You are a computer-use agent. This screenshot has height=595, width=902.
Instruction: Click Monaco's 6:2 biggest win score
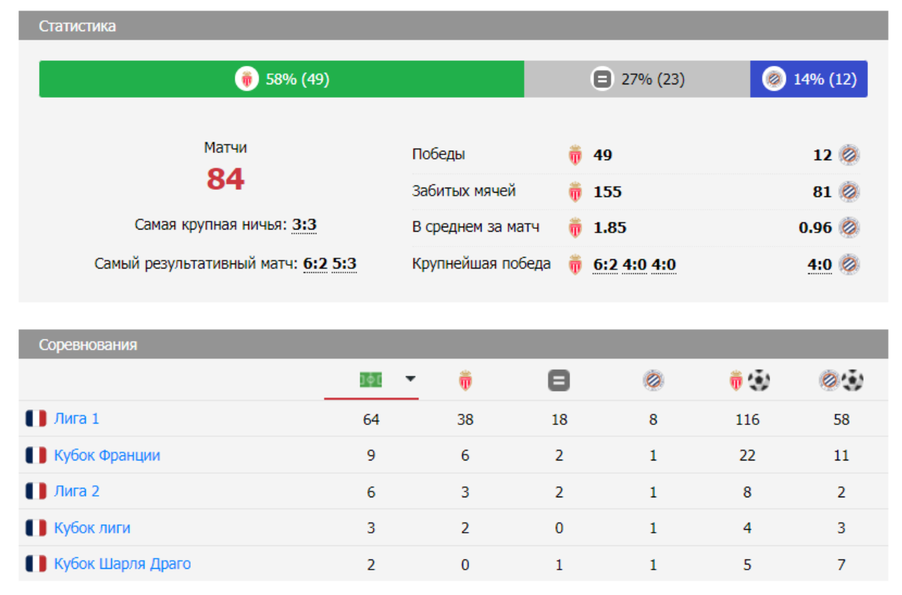point(606,265)
